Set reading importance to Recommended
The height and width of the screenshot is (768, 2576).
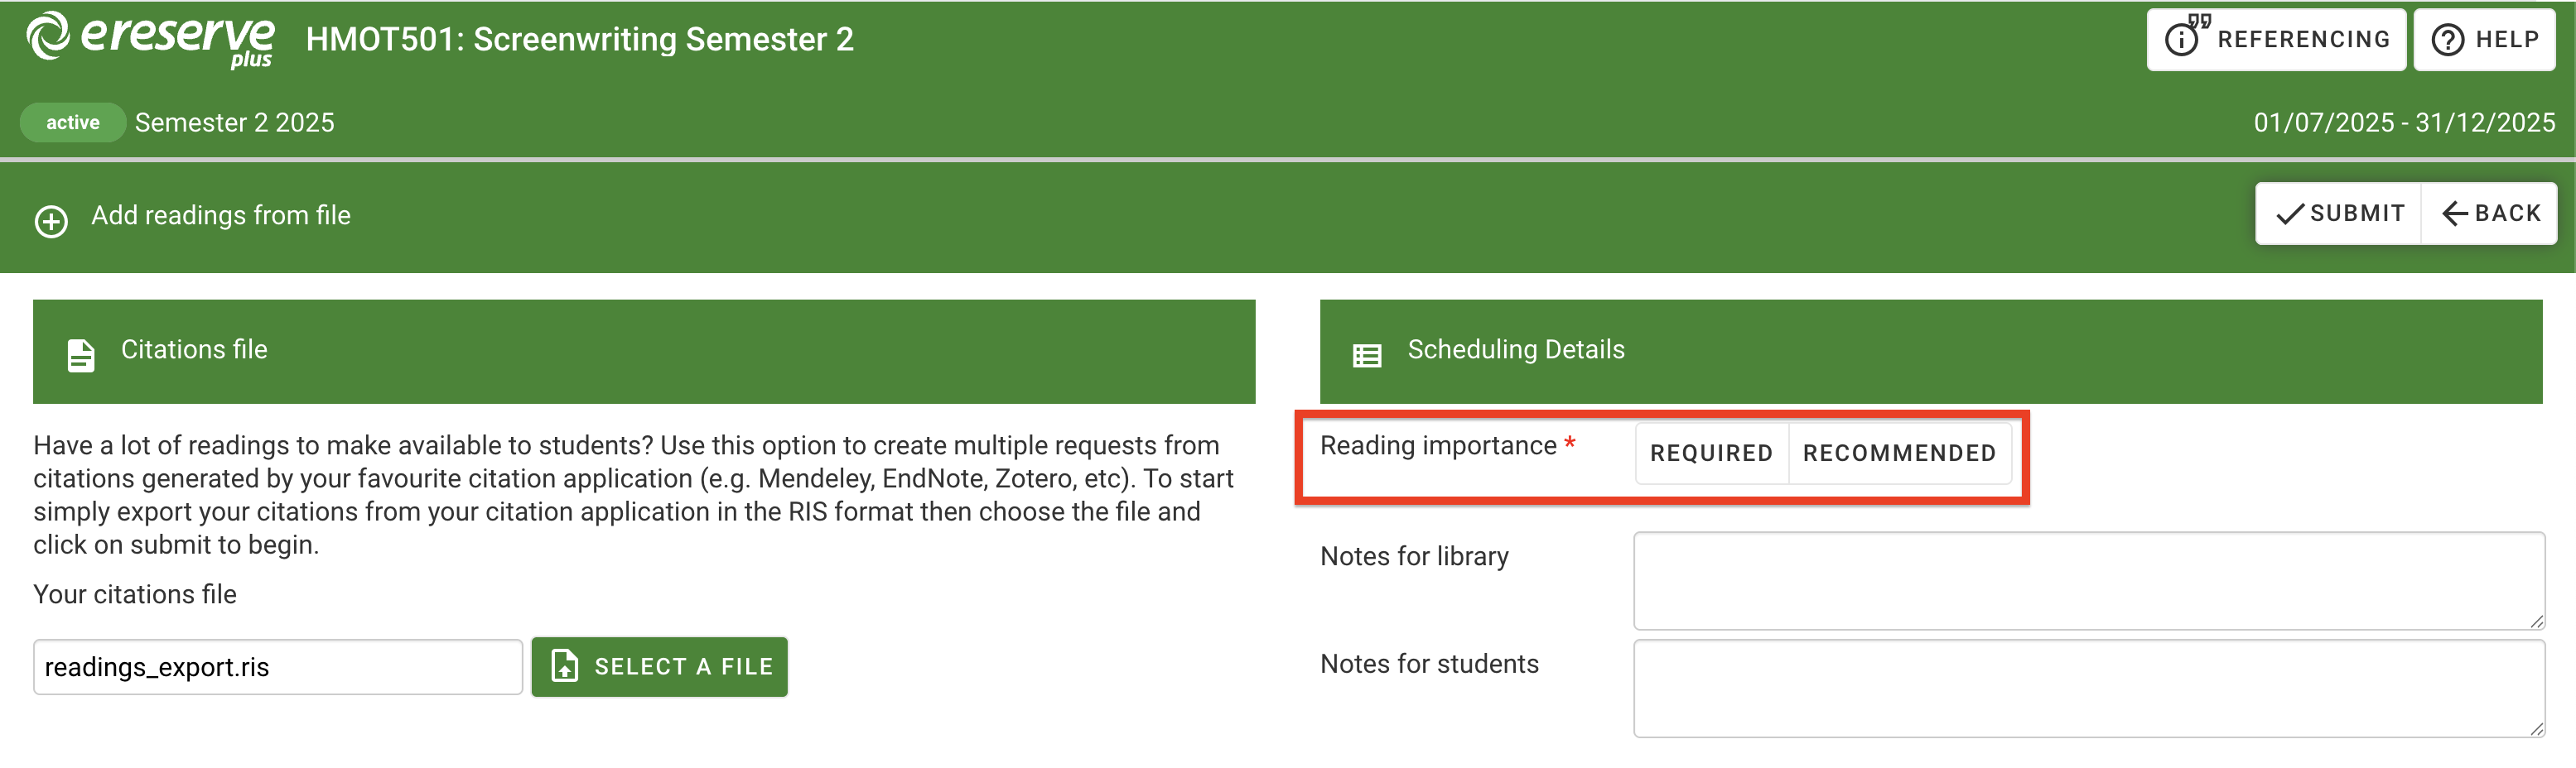(x=1899, y=454)
